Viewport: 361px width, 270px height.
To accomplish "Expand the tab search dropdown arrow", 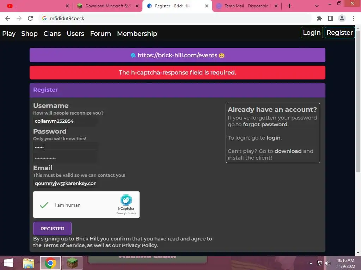I will pos(317,6).
